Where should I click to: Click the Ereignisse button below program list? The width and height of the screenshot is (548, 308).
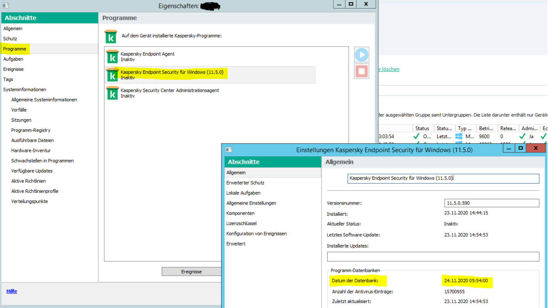192,271
